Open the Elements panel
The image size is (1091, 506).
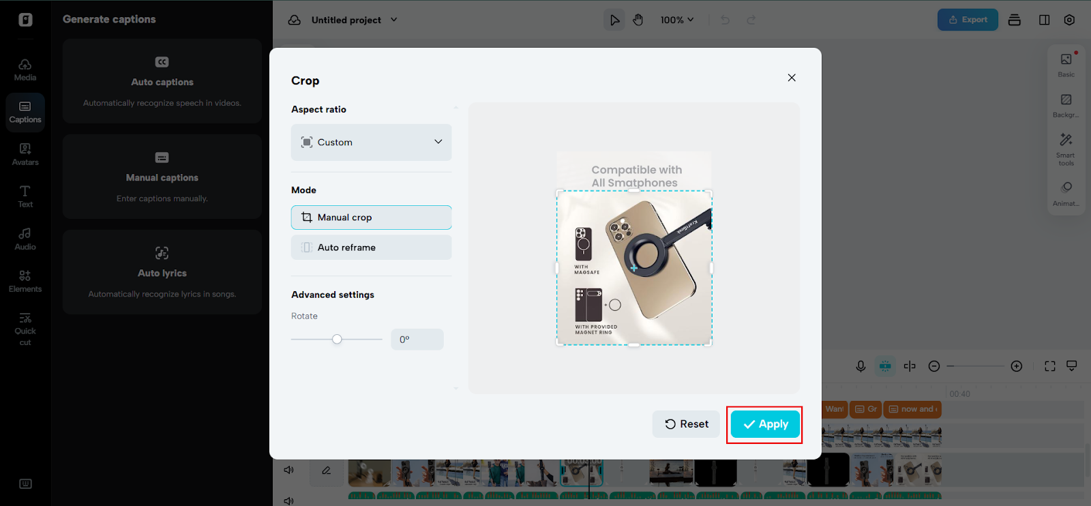[25, 281]
